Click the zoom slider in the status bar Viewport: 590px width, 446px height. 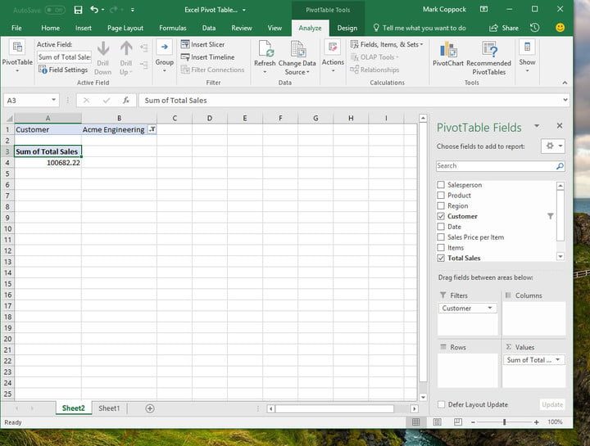click(506, 422)
